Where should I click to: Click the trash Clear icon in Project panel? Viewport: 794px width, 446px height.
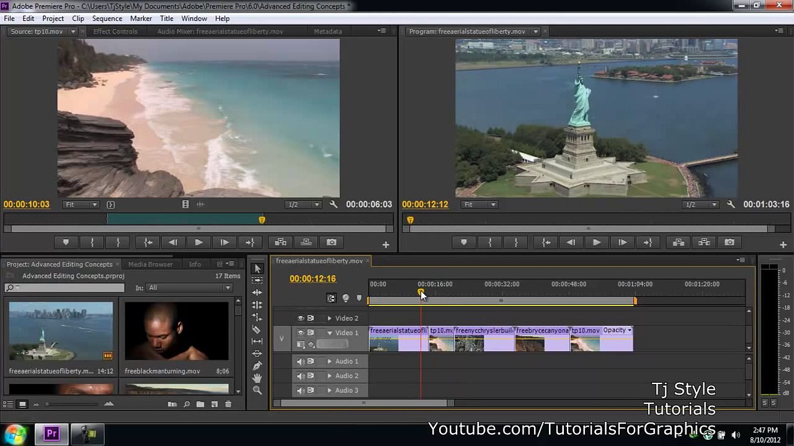228,404
